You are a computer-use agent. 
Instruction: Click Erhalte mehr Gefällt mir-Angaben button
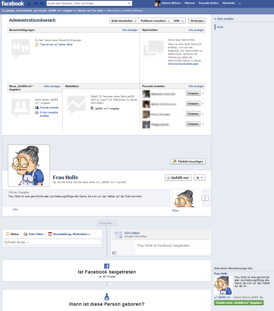239,303
